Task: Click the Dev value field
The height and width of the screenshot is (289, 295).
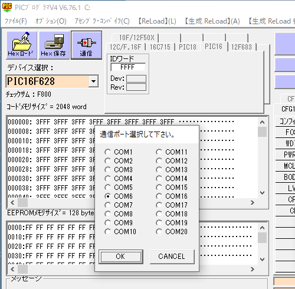Action: (x=136, y=78)
